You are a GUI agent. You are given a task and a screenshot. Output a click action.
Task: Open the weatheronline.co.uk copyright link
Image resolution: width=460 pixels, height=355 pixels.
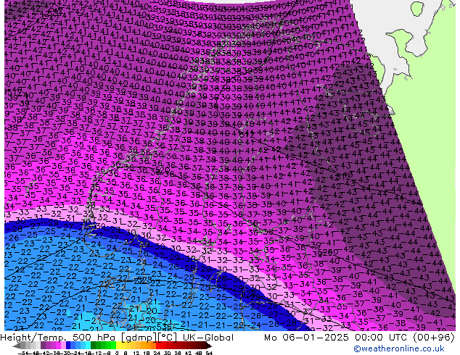[x=399, y=348]
